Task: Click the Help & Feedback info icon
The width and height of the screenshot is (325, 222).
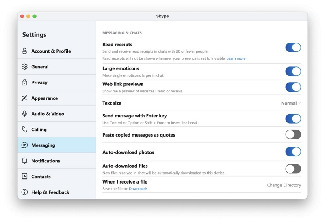Action: coord(24,192)
